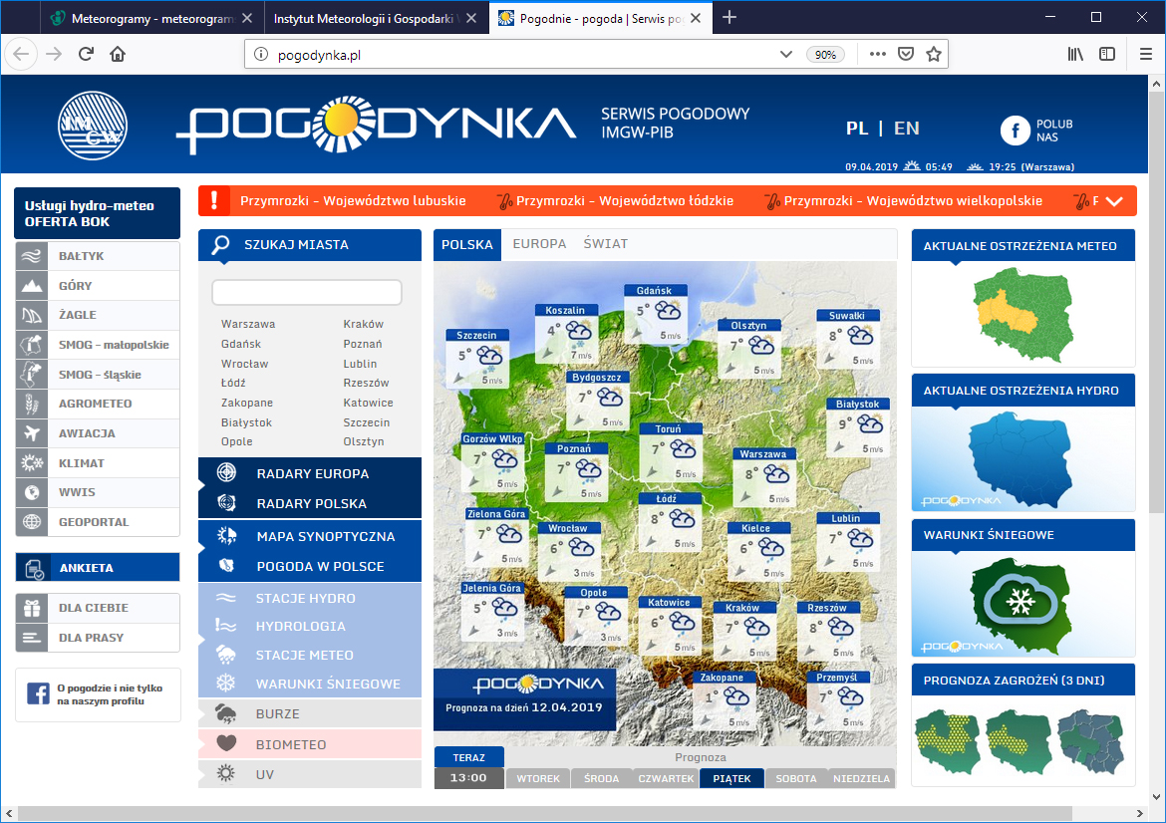Open RADARY POLSKA menu item
Image resolution: width=1166 pixels, height=823 pixels.
311,503
